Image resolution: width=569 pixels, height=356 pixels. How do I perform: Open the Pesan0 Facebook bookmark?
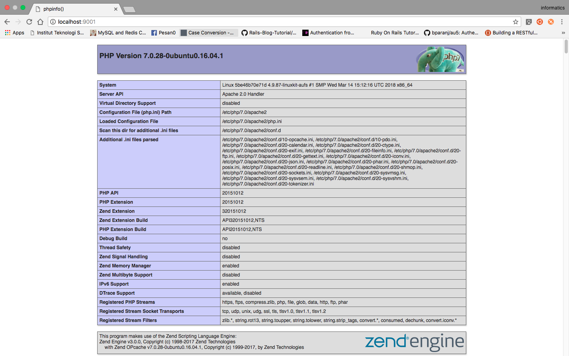point(164,33)
